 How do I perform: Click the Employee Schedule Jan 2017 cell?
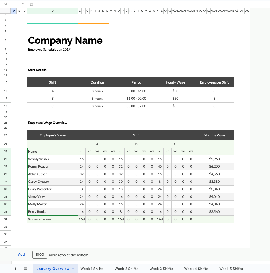point(49,50)
